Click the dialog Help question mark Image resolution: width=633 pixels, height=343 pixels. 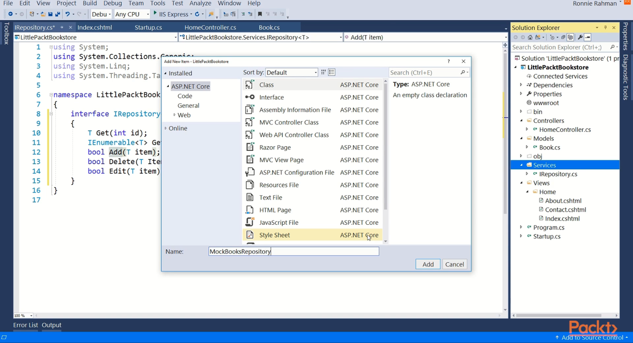pyautogui.click(x=448, y=61)
